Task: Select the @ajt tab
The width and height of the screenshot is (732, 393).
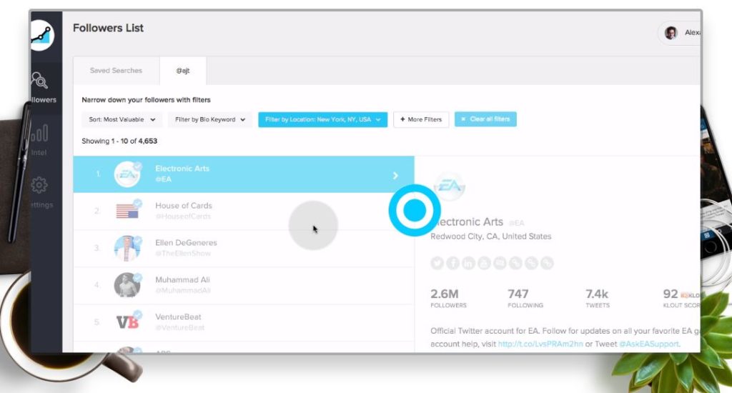Action: point(183,71)
